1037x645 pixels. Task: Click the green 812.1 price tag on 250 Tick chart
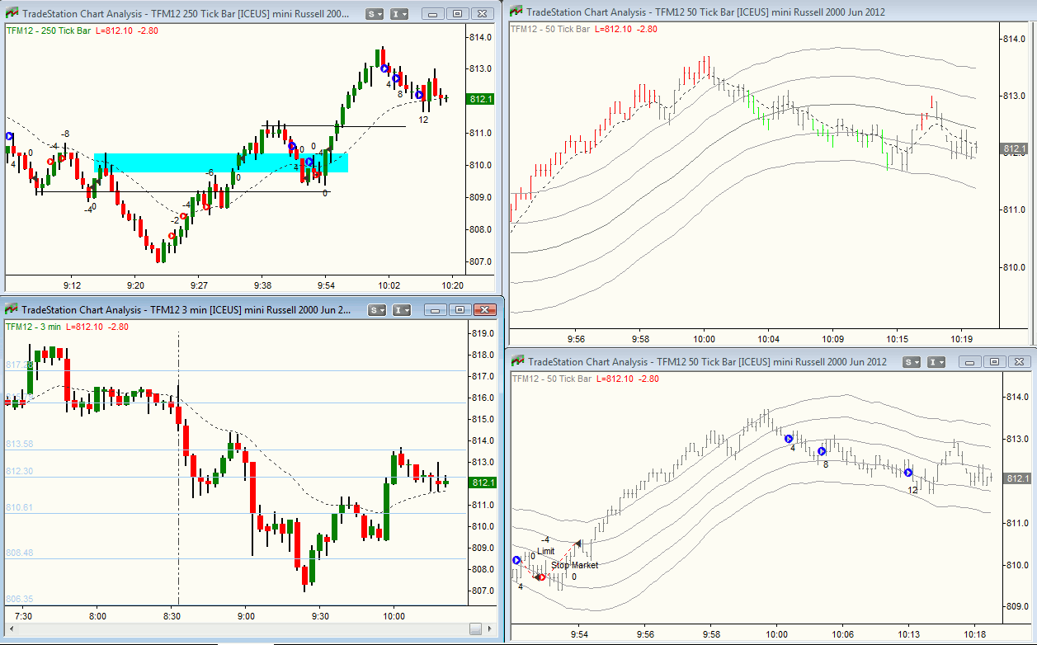[481, 99]
